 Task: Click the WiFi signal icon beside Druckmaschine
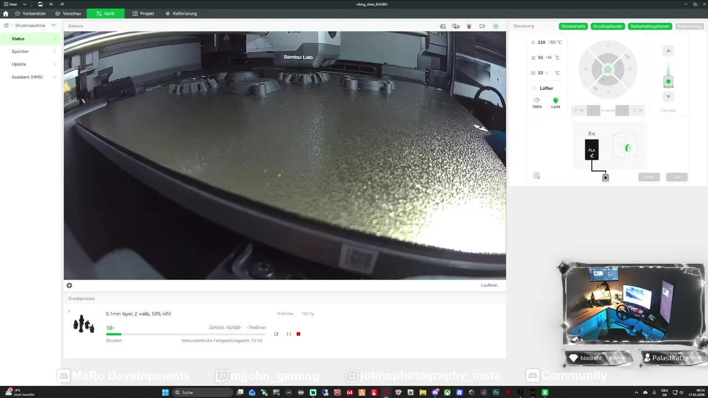[x=54, y=25]
